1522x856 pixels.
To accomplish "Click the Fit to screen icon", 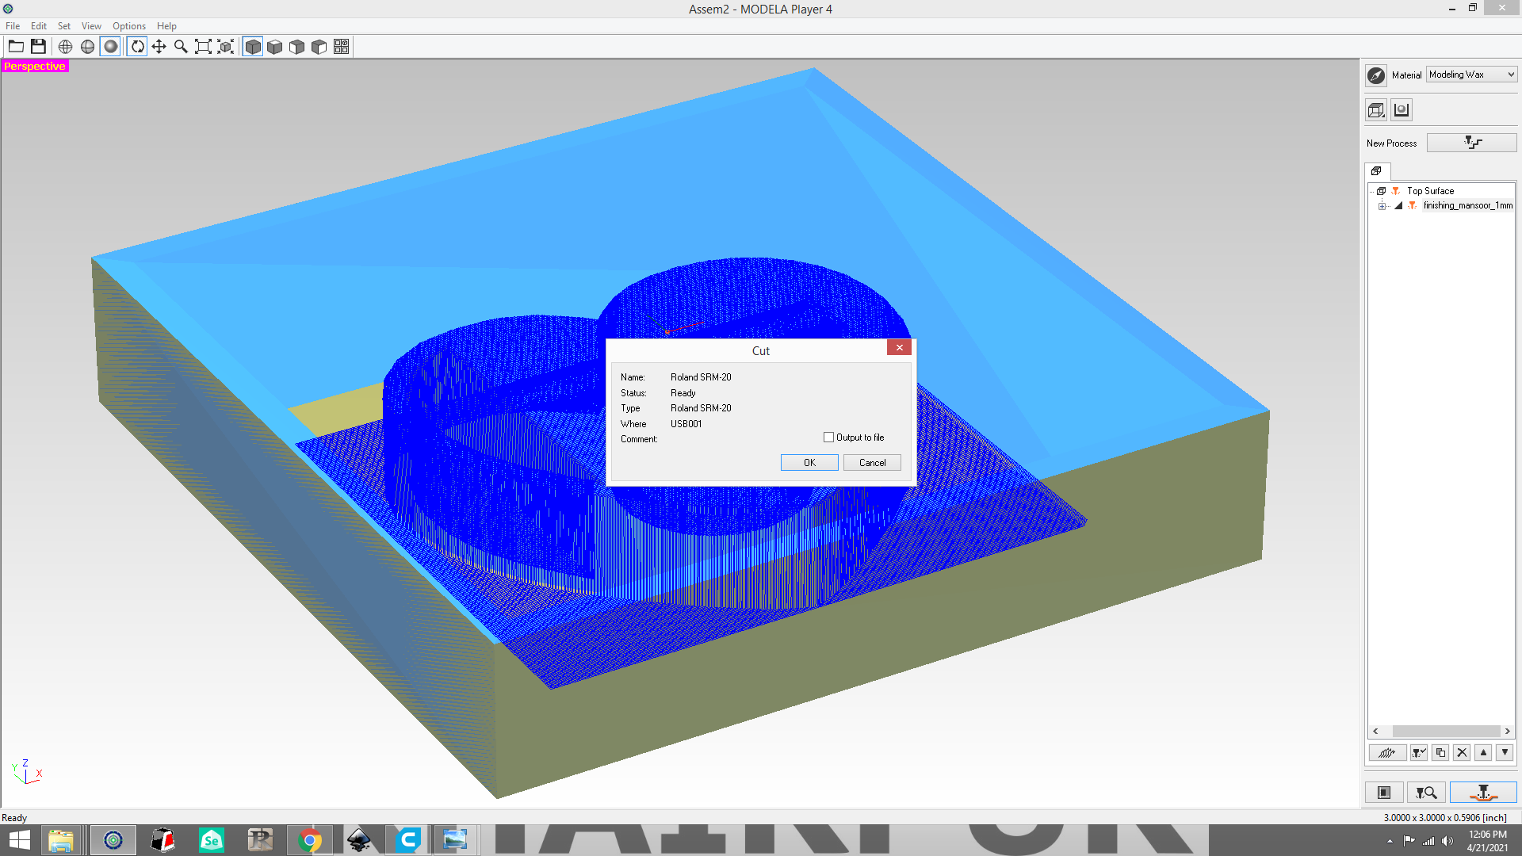I will coord(204,47).
